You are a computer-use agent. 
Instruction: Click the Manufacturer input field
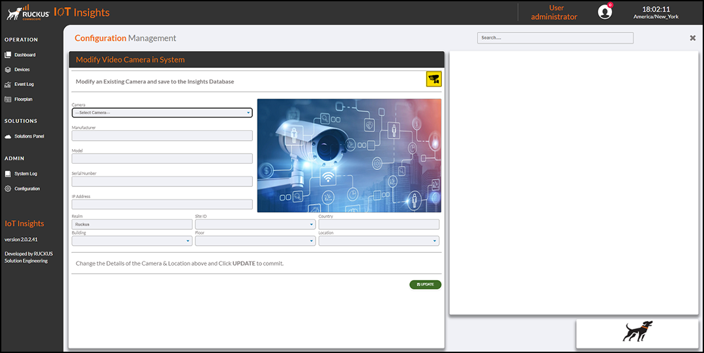pos(162,135)
